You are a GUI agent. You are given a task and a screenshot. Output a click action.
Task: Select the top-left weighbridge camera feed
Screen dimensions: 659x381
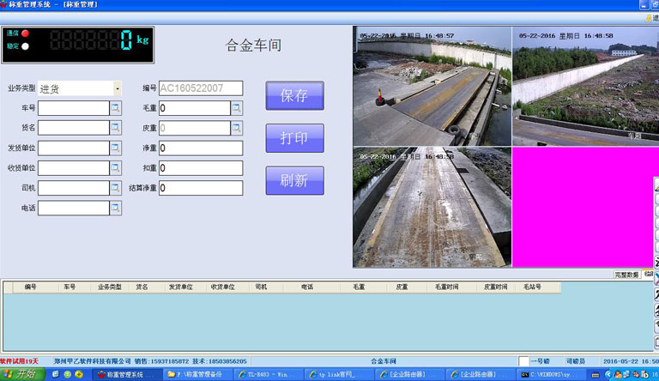coord(432,86)
